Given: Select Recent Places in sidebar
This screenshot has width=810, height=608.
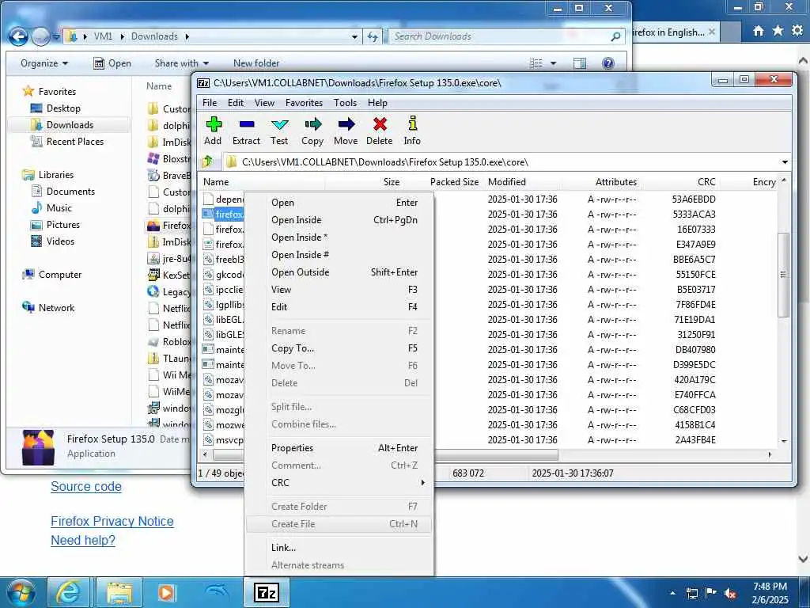Looking at the screenshot, I should click(75, 141).
